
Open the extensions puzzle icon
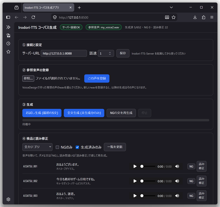203,17
